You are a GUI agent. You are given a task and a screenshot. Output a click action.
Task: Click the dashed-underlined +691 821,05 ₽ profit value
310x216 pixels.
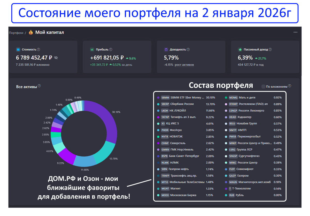coord(107,58)
